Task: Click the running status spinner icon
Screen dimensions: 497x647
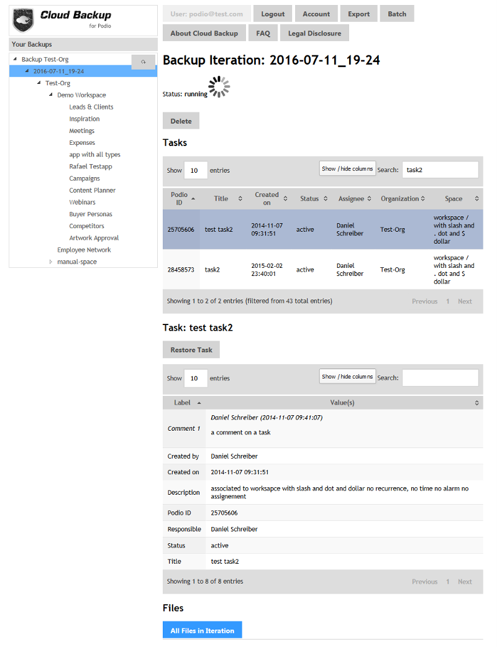Action: pyautogui.click(x=219, y=88)
